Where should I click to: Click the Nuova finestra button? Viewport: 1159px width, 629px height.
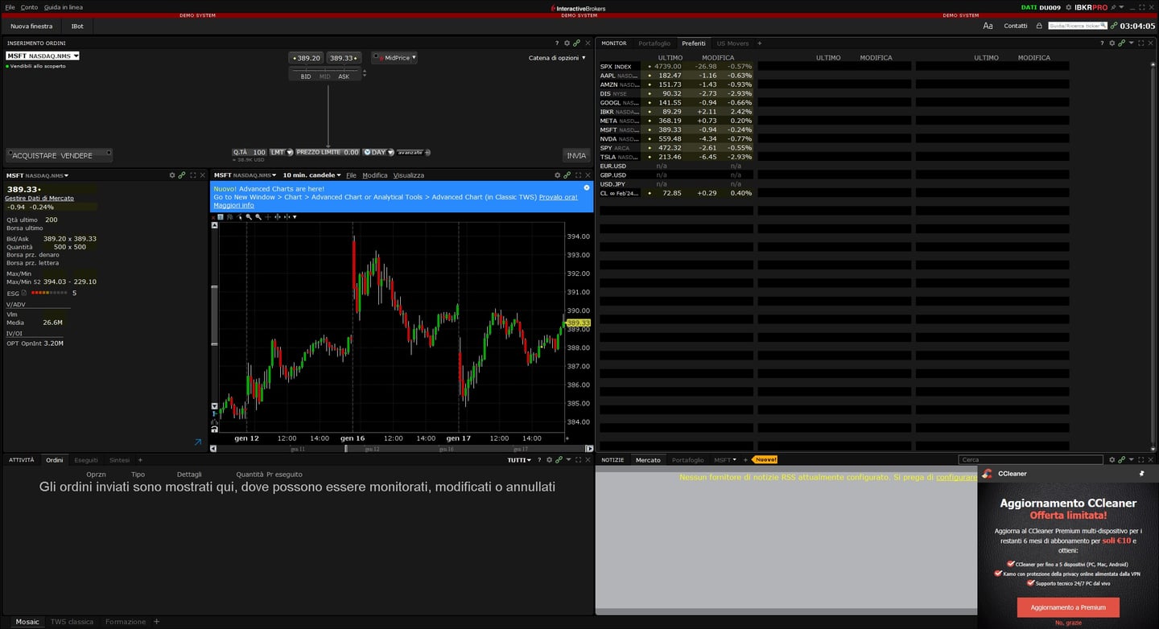click(x=31, y=26)
